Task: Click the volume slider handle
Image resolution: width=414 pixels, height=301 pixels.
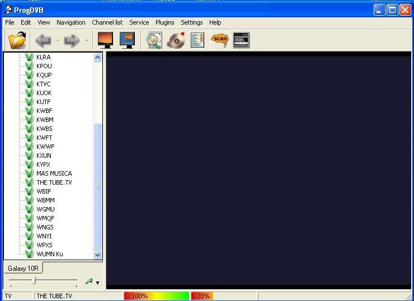Action: (34, 280)
